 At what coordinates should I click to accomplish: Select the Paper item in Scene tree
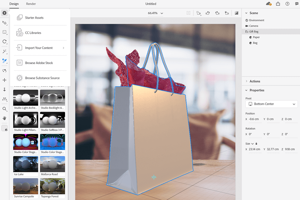(x=256, y=37)
